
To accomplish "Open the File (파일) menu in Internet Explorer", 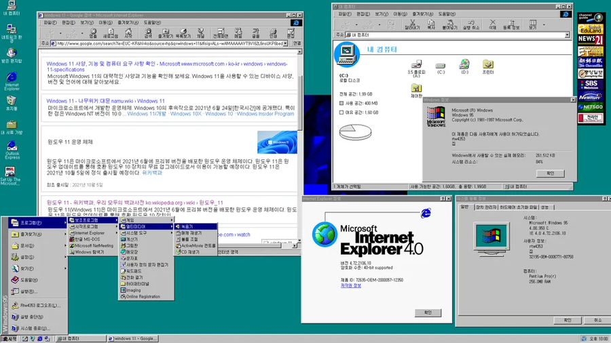I will 50,22.
